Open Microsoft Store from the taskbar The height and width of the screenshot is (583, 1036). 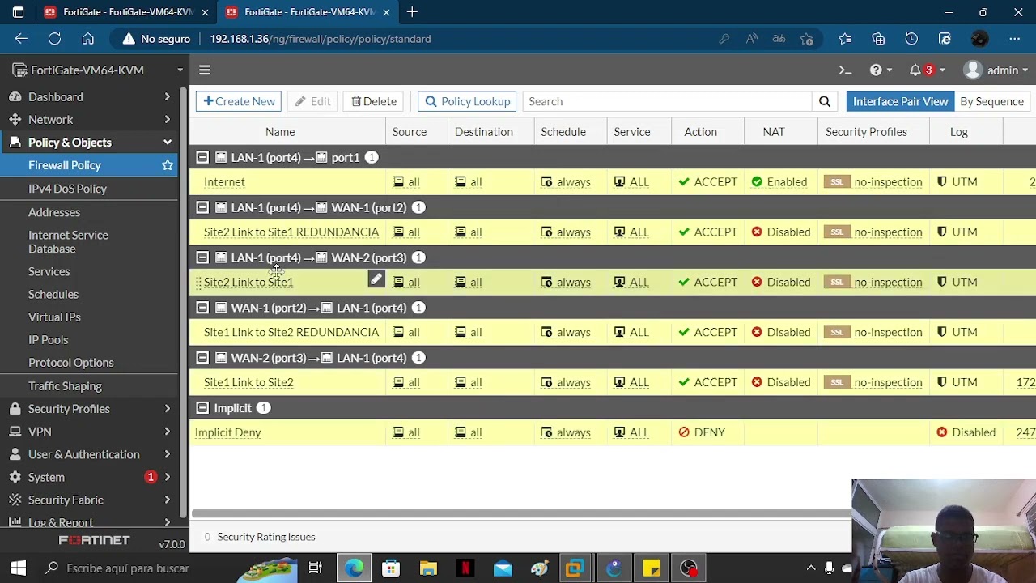pyautogui.click(x=391, y=568)
